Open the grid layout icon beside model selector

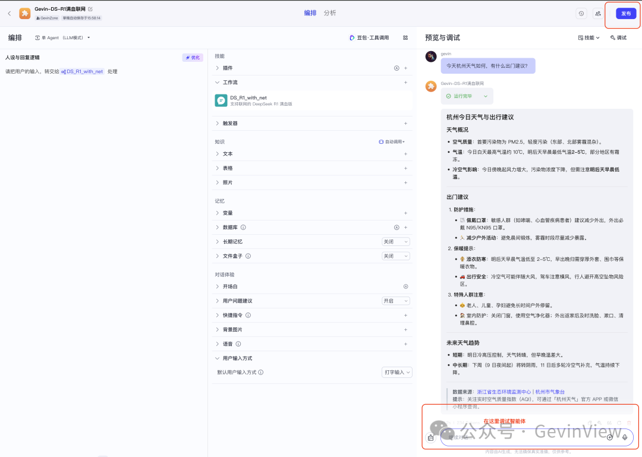[405, 37]
